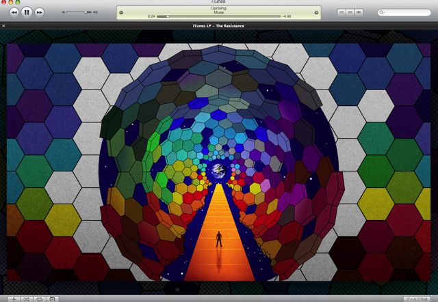Click the high-volume speaker icon

96,12
